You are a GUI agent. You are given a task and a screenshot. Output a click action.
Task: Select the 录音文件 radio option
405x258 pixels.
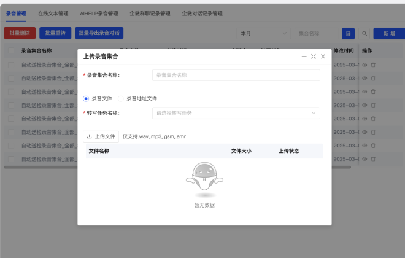click(x=86, y=98)
